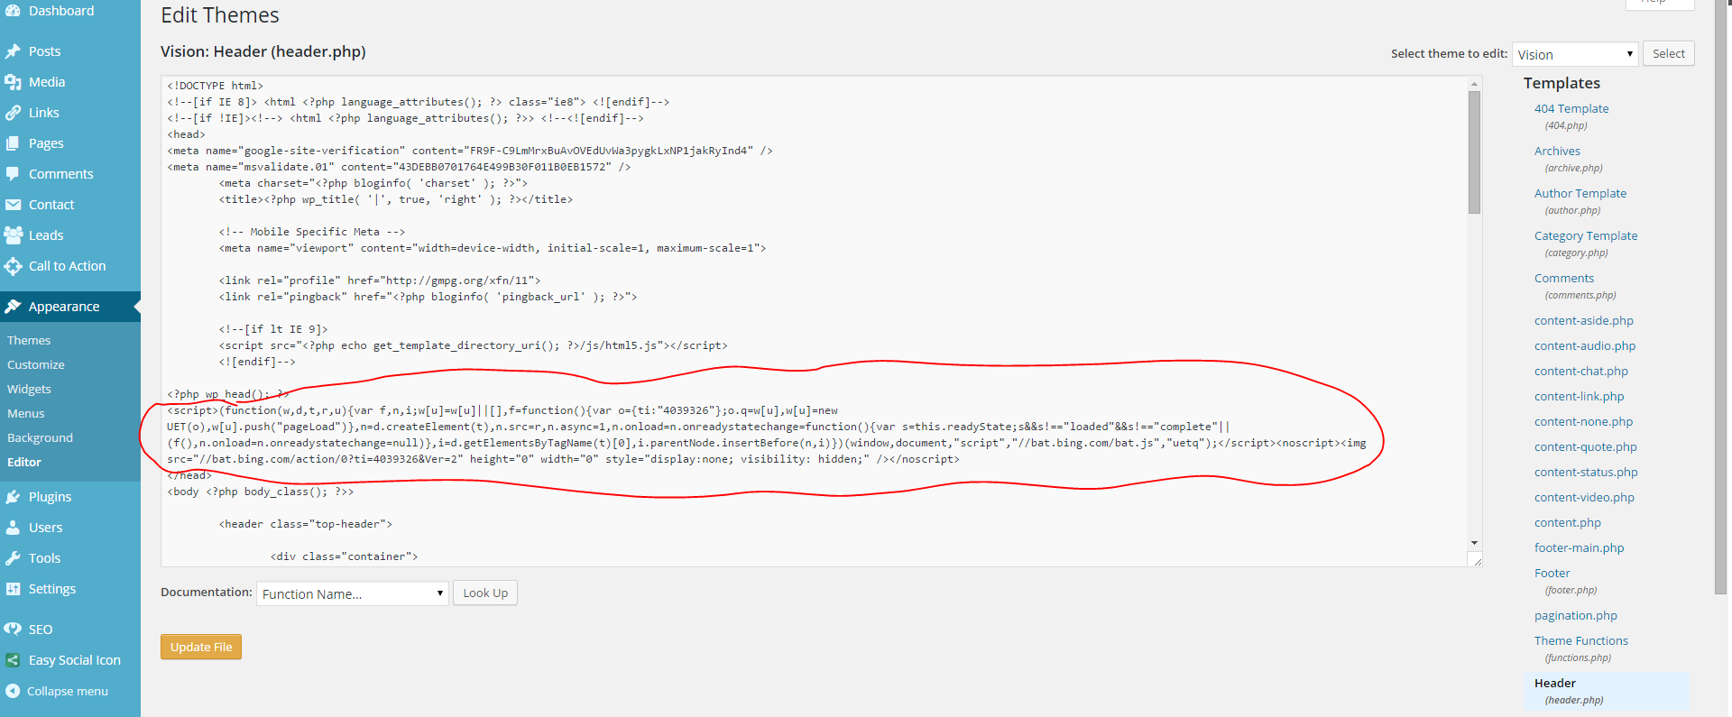This screenshot has width=1732, height=717.
Task: Open the Plugins menu label
Action: click(50, 497)
